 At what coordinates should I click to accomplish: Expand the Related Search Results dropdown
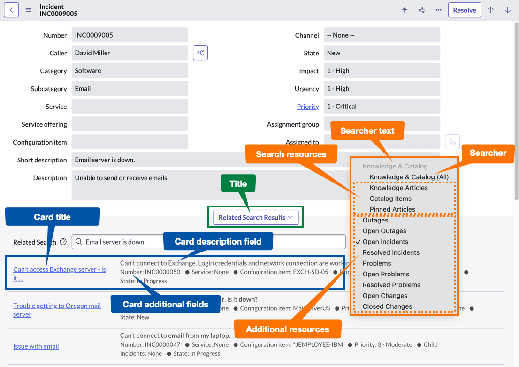(256, 217)
